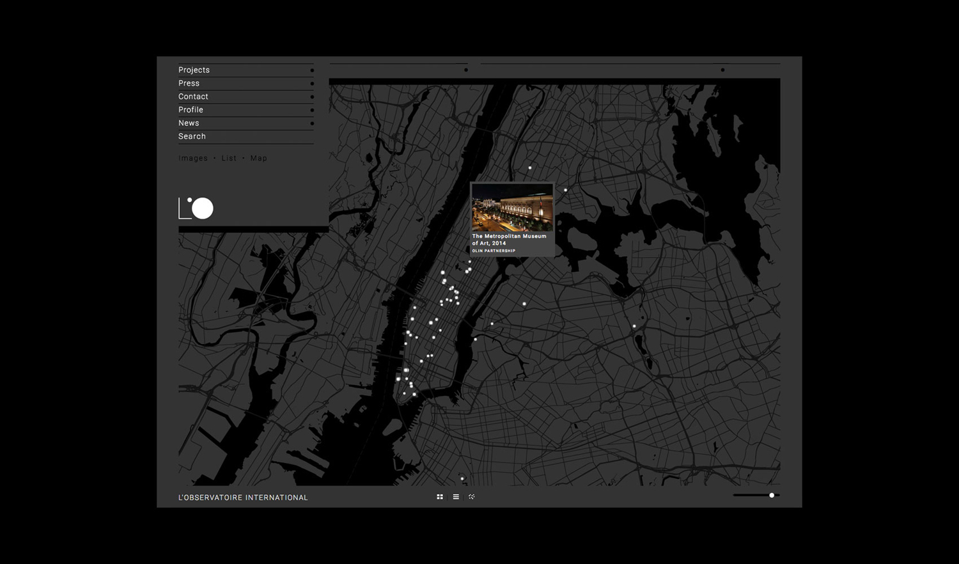Open the Projects menu item
The image size is (959, 564).
246,70
